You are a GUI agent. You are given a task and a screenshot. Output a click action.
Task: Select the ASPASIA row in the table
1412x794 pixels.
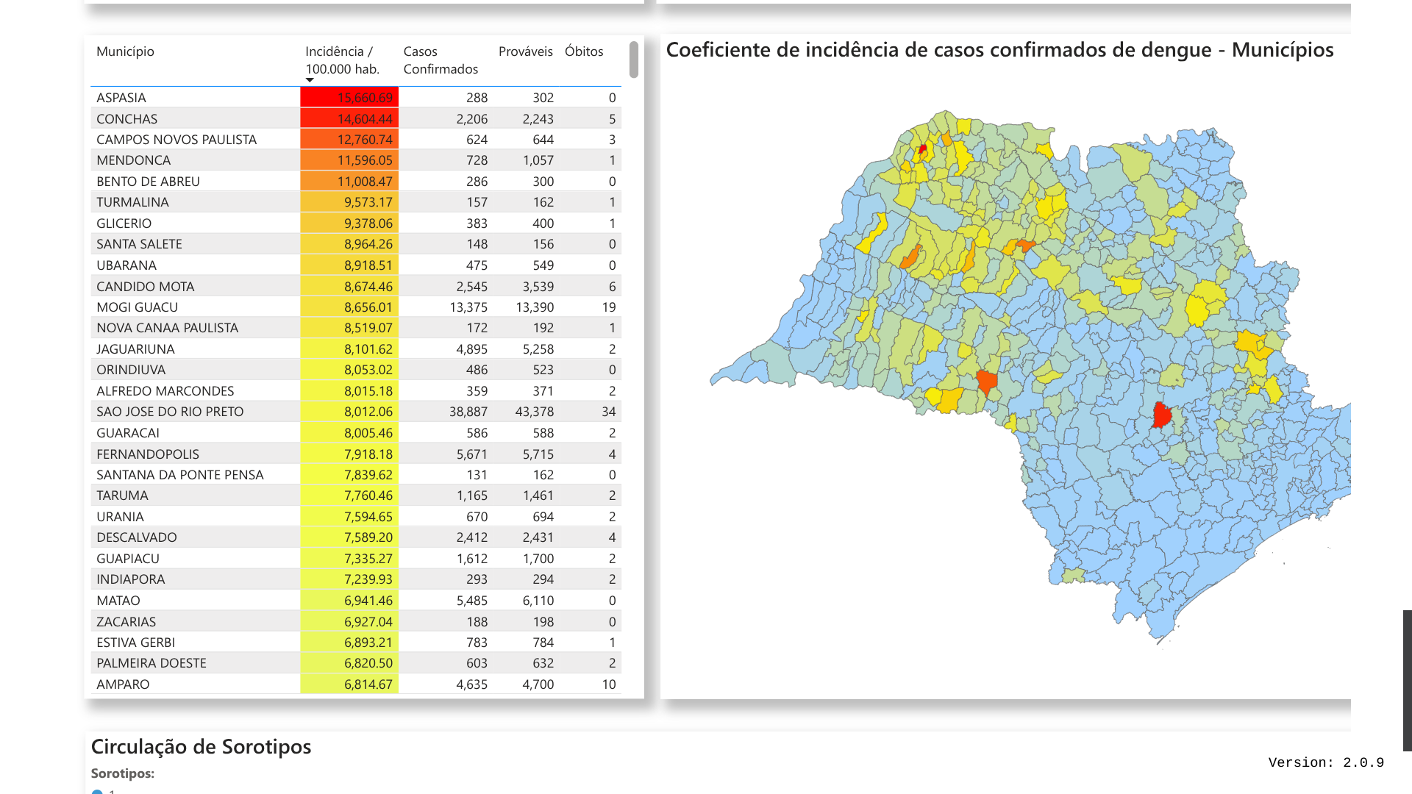pyautogui.click(x=121, y=98)
